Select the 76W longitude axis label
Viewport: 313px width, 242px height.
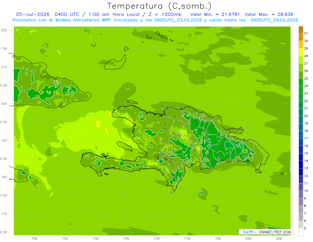pyautogui.click(x=34, y=238)
